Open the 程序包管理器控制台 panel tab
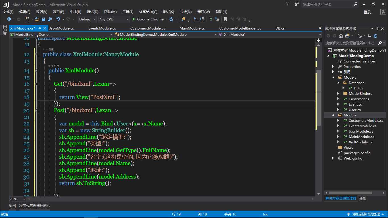The height and width of the screenshot is (218, 388). pos(35,206)
